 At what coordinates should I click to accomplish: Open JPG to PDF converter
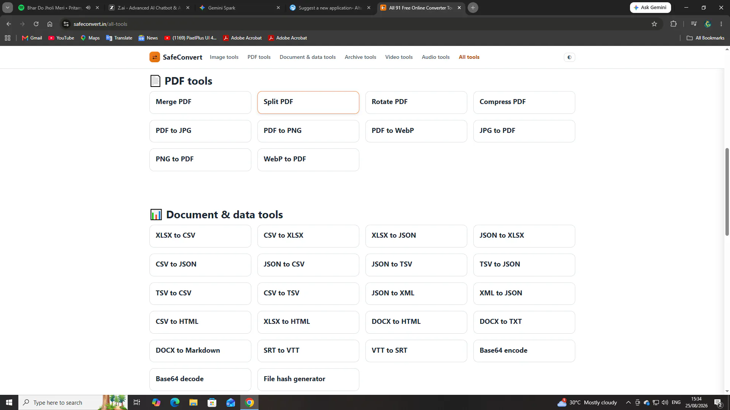(x=524, y=131)
